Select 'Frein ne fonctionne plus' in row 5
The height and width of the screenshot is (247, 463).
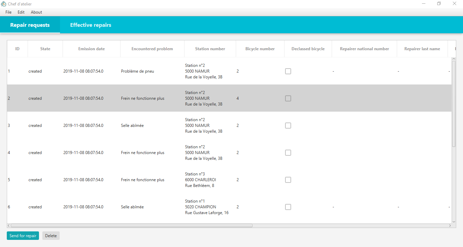point(142,180)
